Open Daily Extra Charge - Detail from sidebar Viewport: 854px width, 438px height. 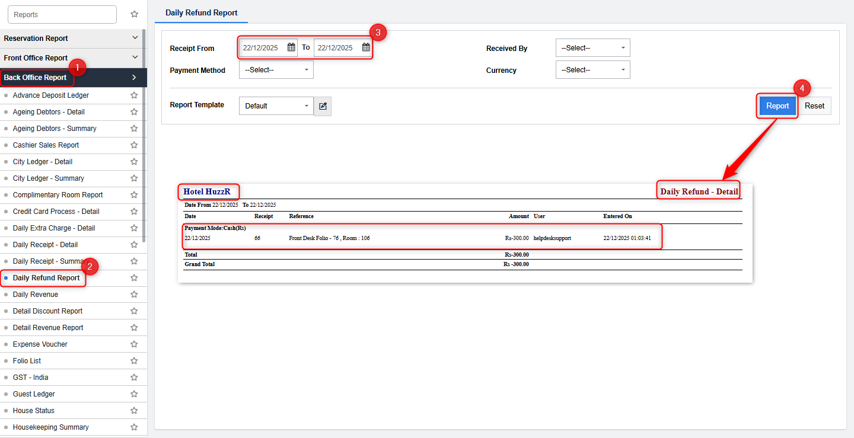[x=54, y=228]
